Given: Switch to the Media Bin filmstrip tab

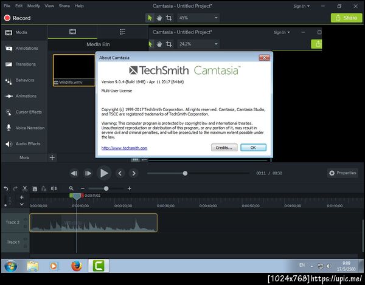Looking at the screenshot, I should click(72, 32).
